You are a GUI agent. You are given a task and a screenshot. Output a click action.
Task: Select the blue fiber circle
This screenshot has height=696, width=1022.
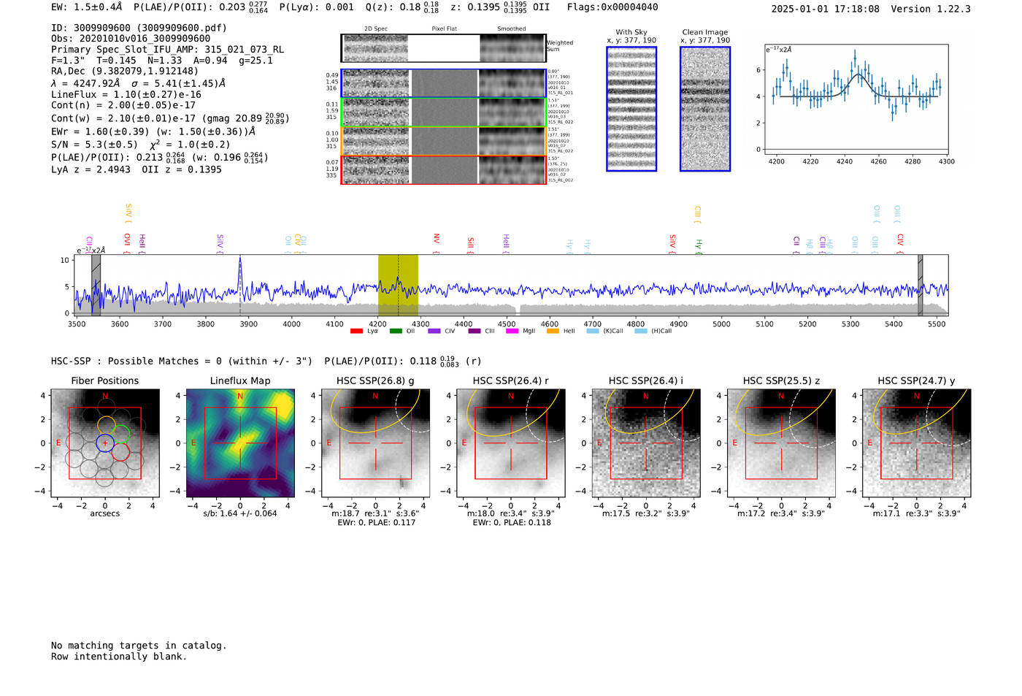coord(105,443)
